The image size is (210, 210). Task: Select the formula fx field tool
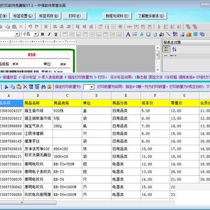tap(142, 34)
